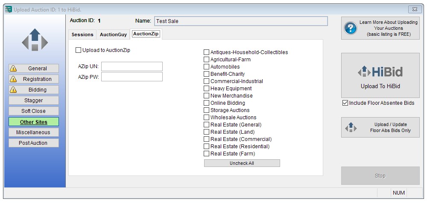Image resolution: width=427 pixels, height=204 pixels.
Task: Check the Wholesale Auctions category
Action: click(206, 118)
